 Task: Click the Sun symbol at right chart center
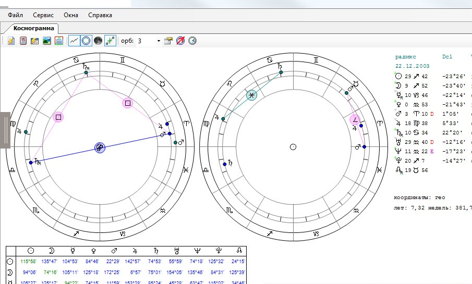[293, 147]
